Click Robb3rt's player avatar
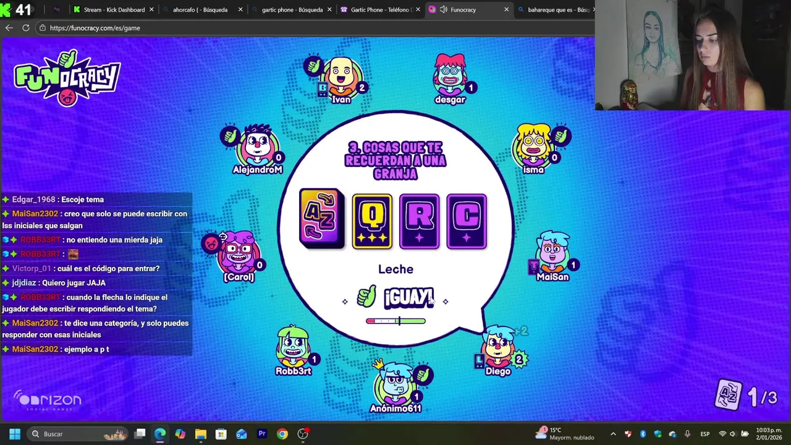 click(294, 346)
